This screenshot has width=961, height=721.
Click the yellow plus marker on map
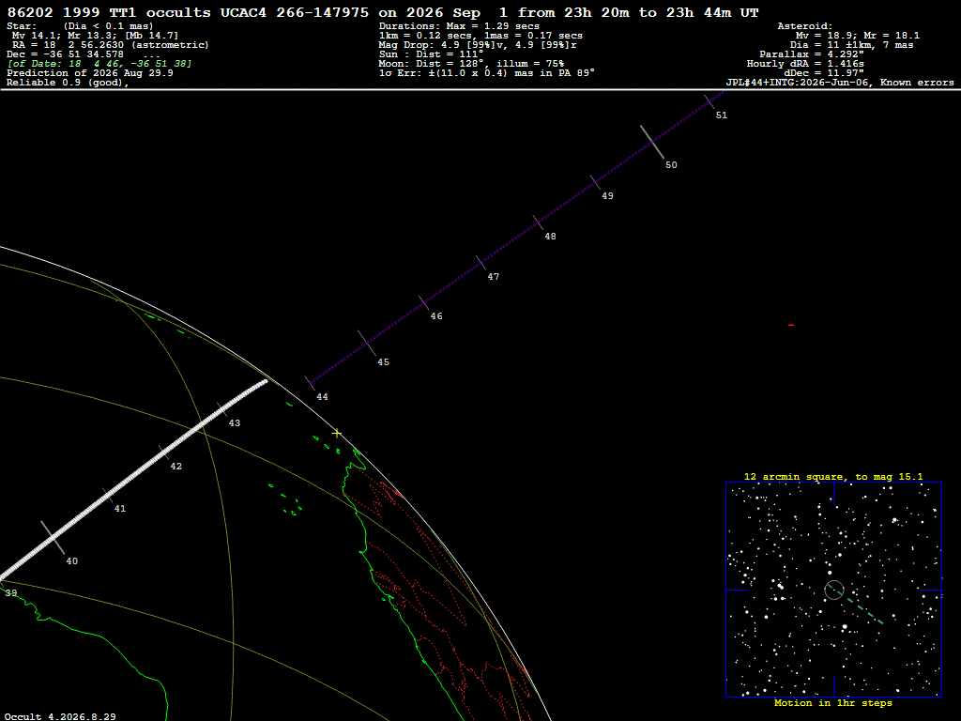(337, 434)
